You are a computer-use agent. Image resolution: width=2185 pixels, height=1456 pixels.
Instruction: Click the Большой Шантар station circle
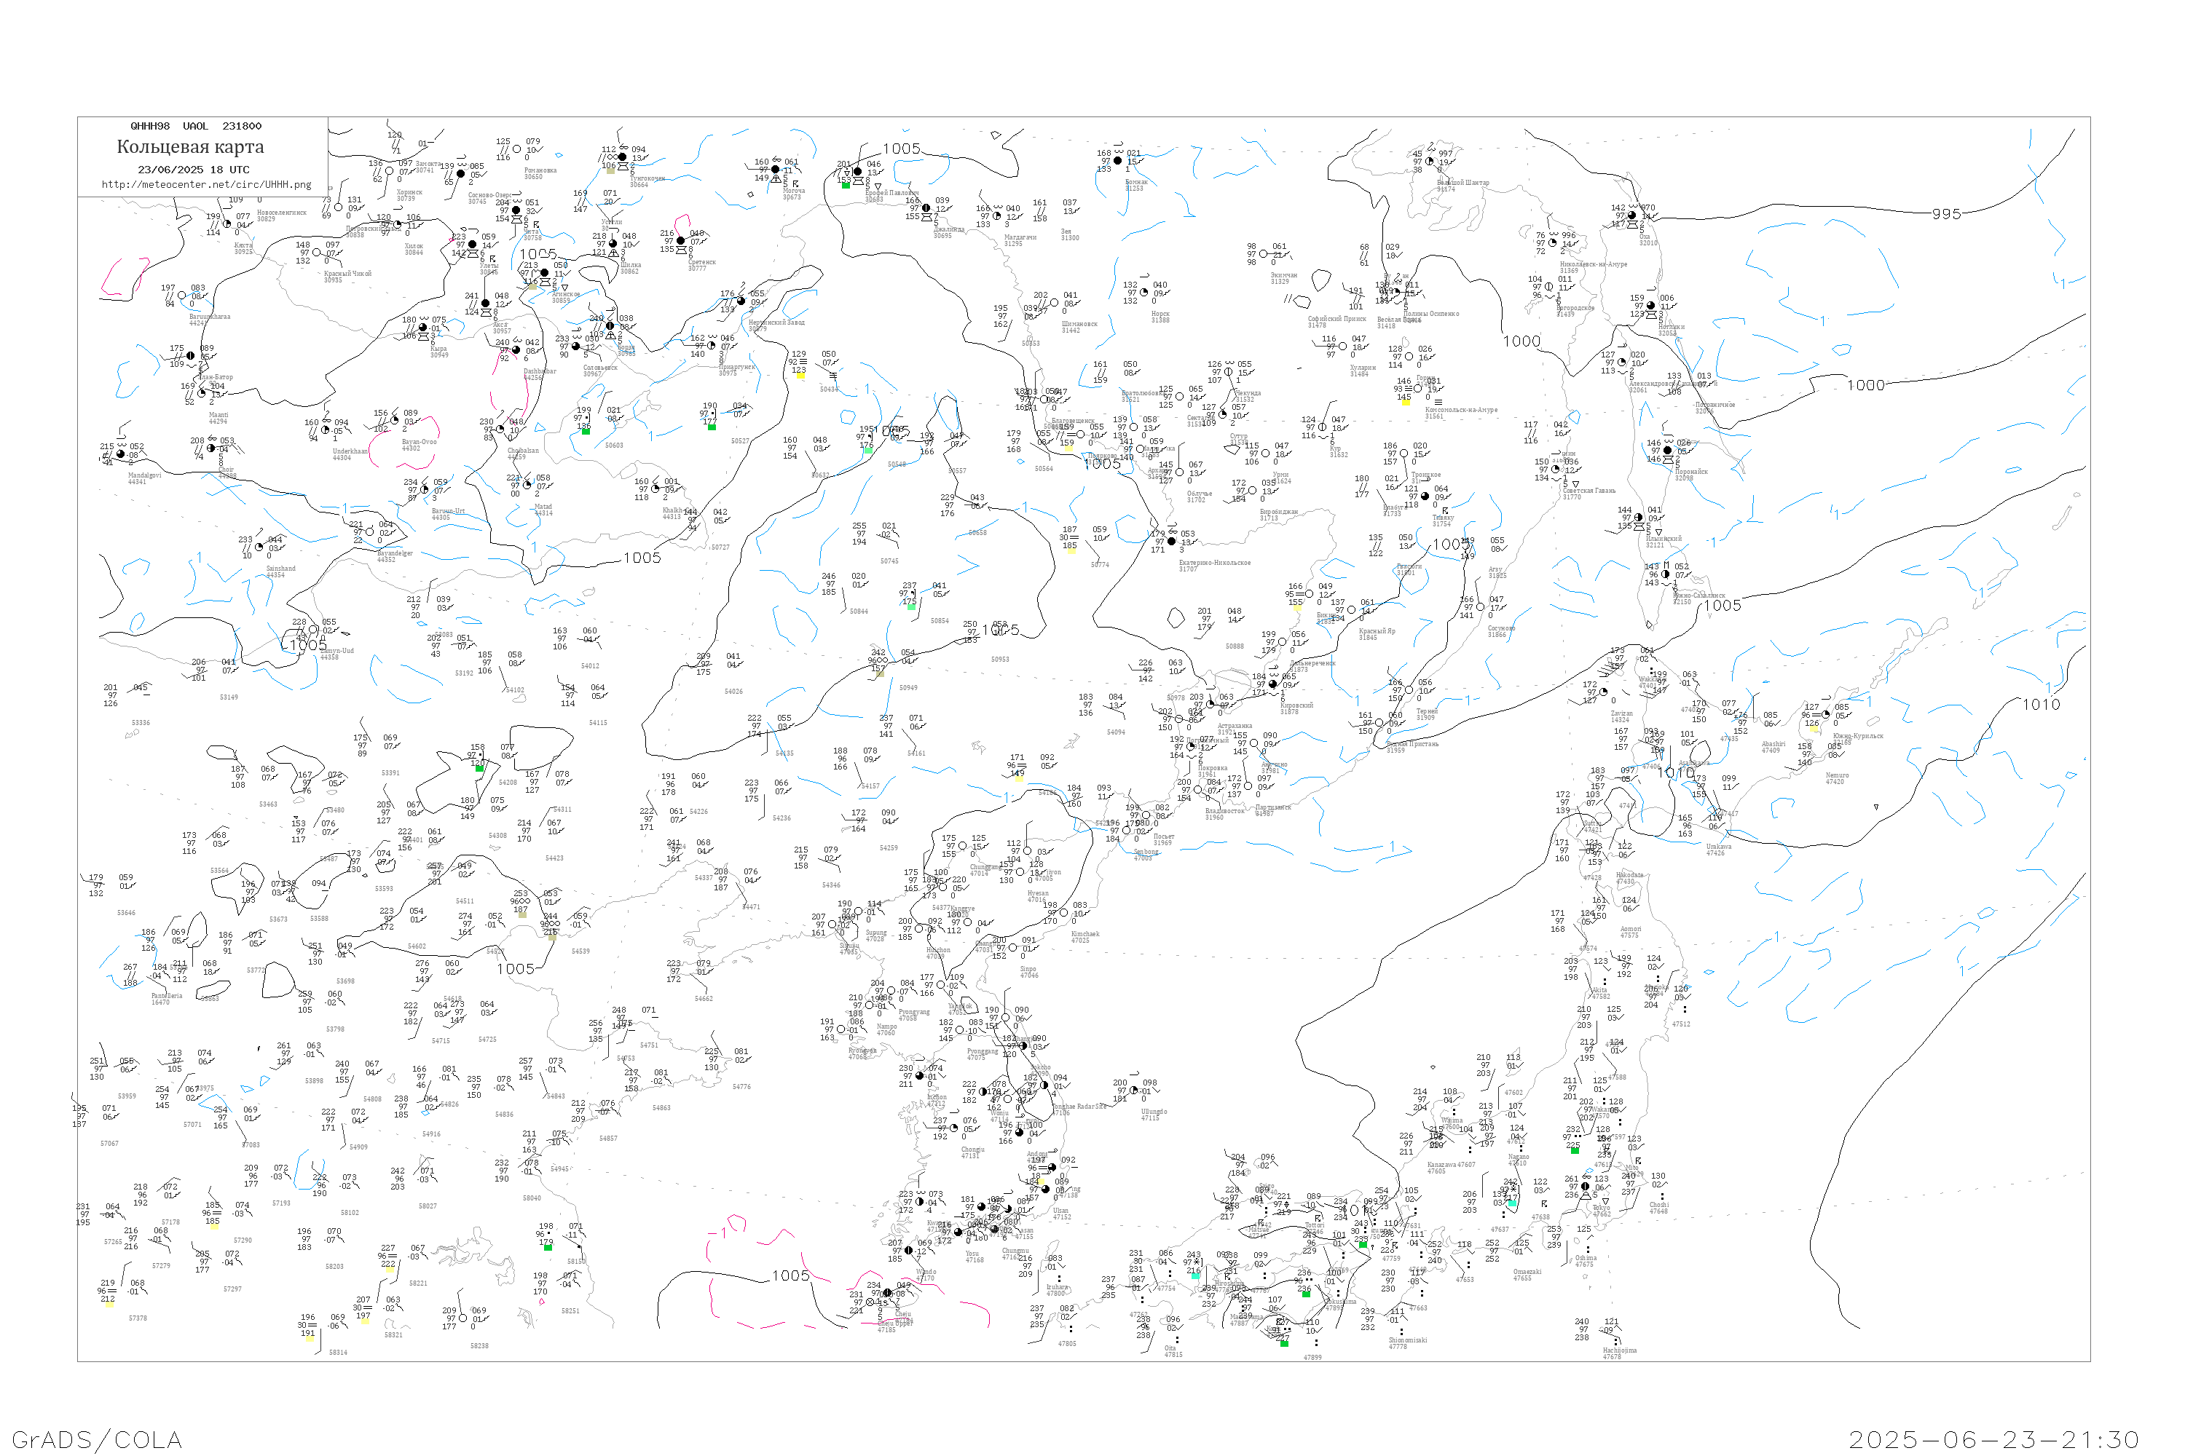pos(1430,162)
